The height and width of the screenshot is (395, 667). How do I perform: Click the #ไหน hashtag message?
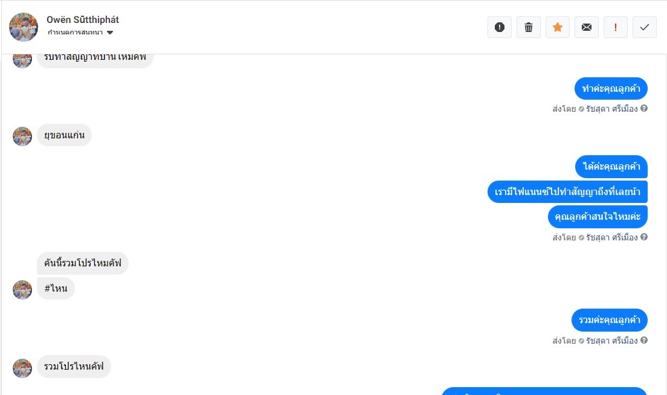tap(56, 288)
